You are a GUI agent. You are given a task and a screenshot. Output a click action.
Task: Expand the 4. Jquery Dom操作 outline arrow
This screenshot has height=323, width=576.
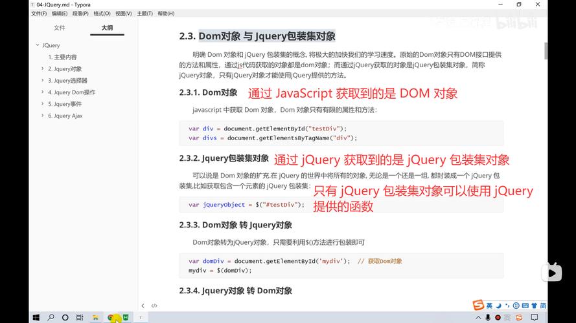point(43,92)
